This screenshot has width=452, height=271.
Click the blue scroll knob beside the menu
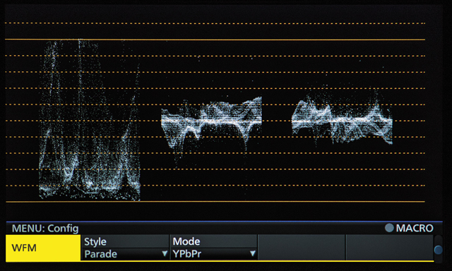[438, 250]
